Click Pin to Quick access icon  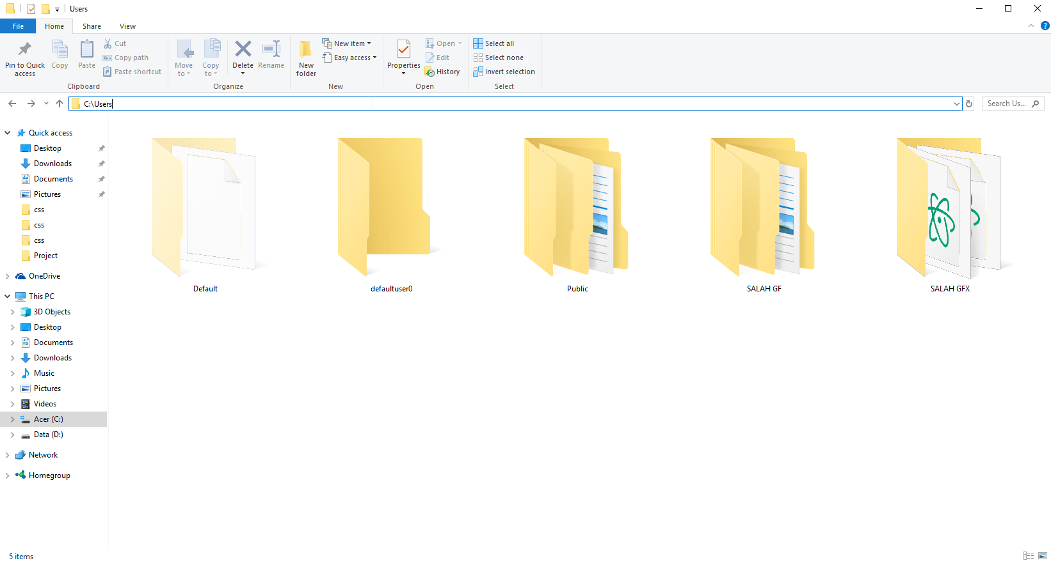click(25, 49)
